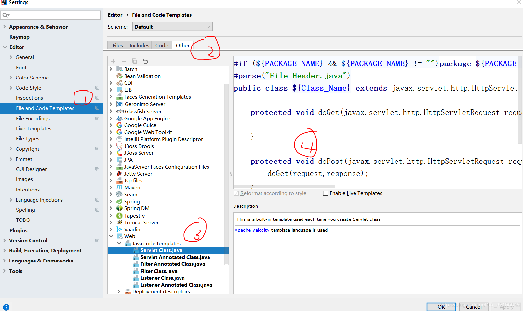Select the Other tab

(x=182, y=45)
